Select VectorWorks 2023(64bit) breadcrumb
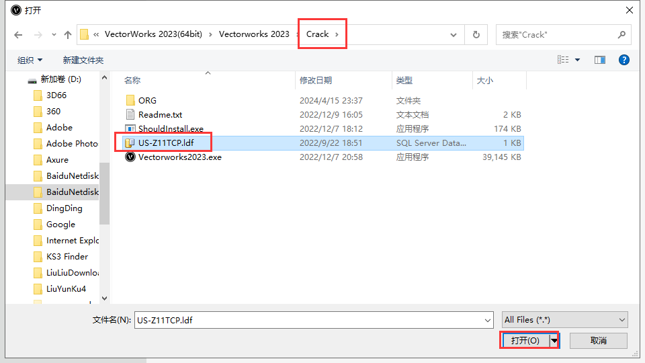This screenshot has width=645, height=363. [153, 34]
